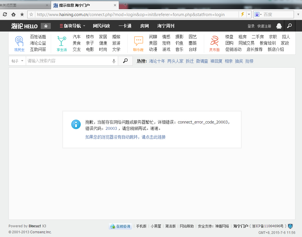Open the 灵市面 category icon
This screenshot has height=237, width=302.
[214, 41]
